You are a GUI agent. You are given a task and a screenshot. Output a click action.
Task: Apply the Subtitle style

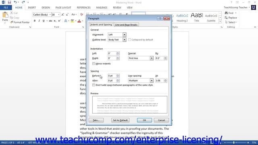point(211,18)
